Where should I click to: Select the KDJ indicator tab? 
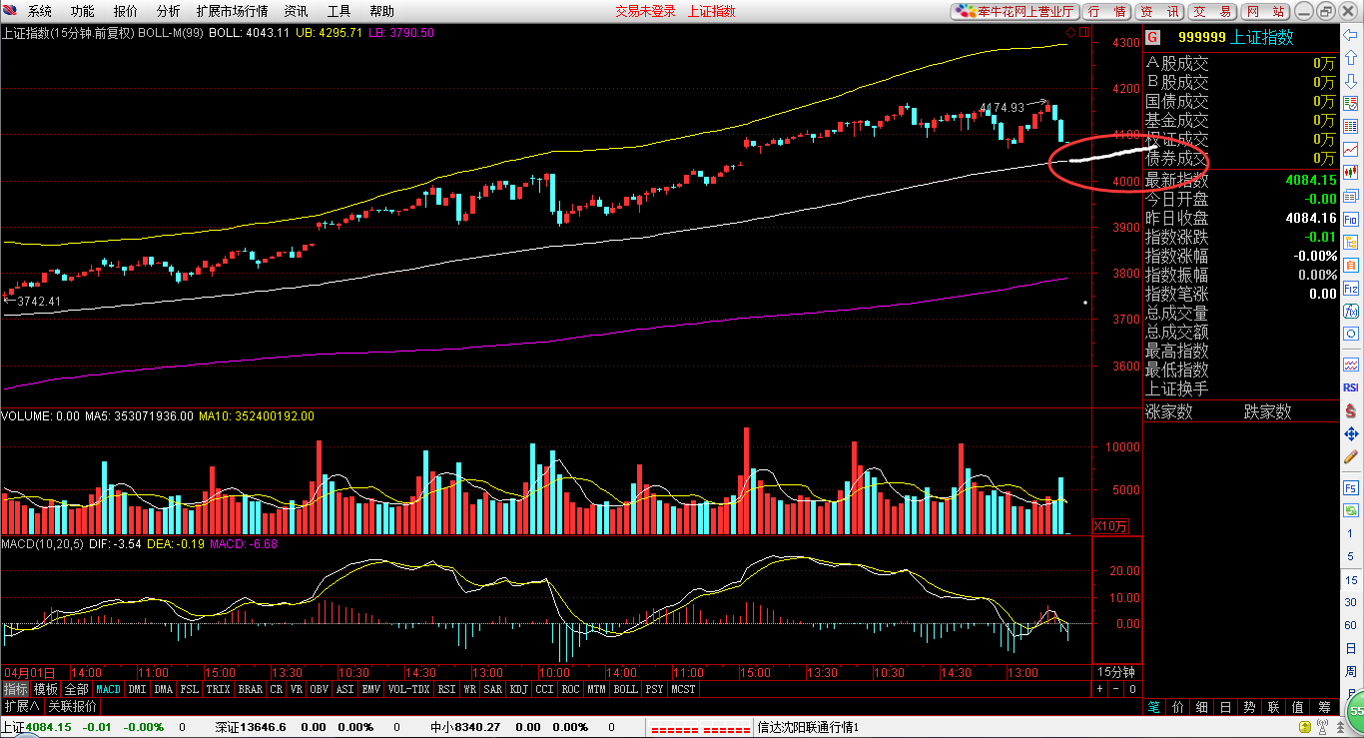click(x=518, y=689)
